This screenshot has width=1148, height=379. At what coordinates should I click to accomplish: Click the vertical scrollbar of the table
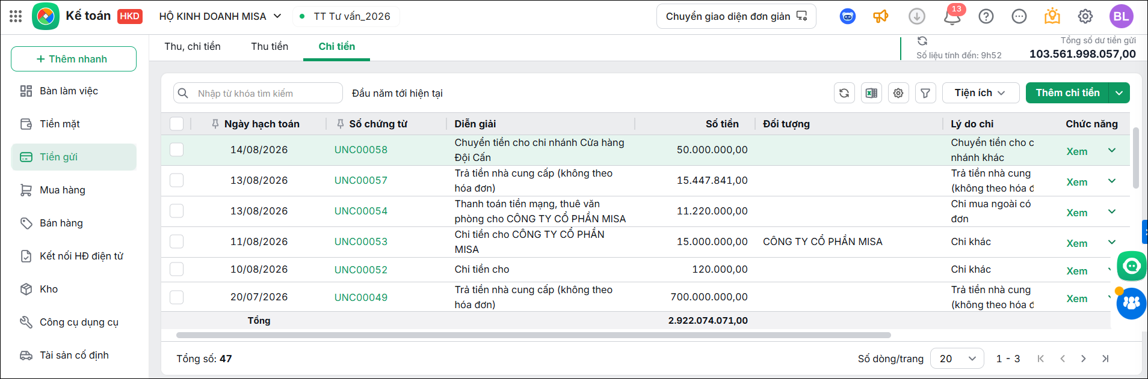1135,158
